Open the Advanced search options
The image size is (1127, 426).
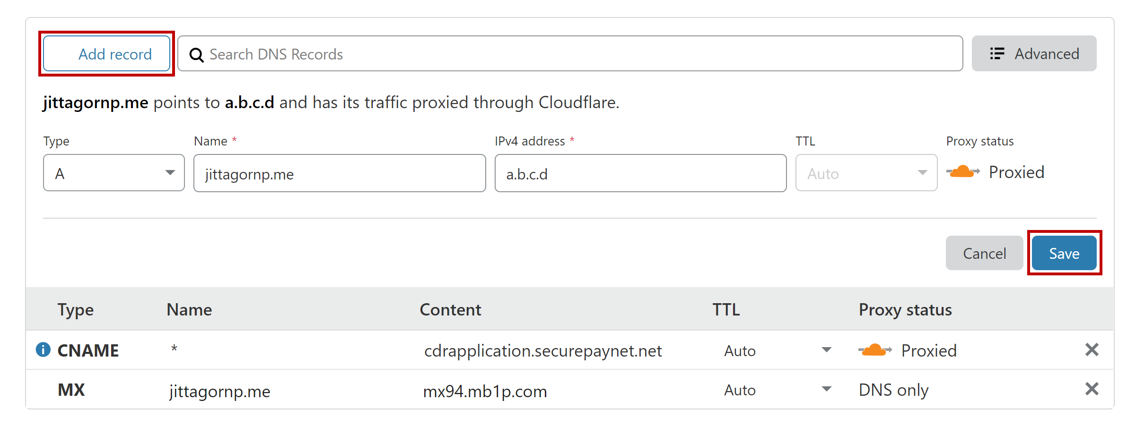tap(1034, 54)
